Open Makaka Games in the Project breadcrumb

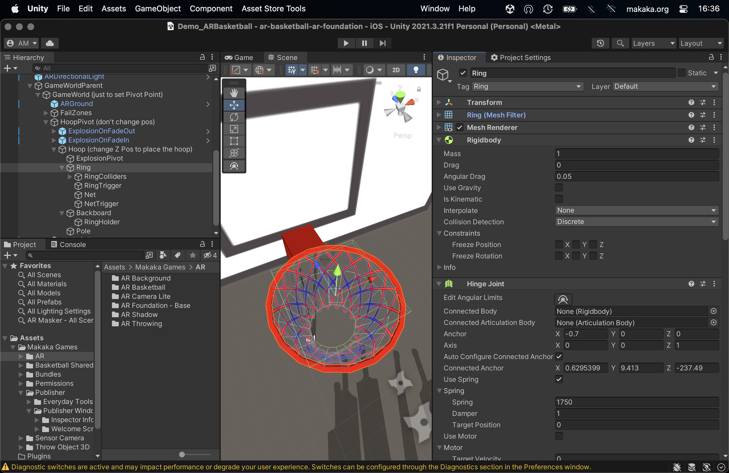(160, 267)
